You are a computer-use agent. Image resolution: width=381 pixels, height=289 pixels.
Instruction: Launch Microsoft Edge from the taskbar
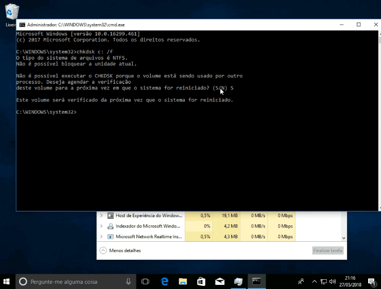[x=165, y=281]
